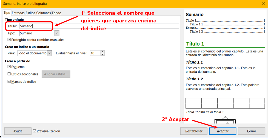Increase Evaluar hasta el nivel value
This screenshot has height=138, width=268.
(x=103, y=52)
